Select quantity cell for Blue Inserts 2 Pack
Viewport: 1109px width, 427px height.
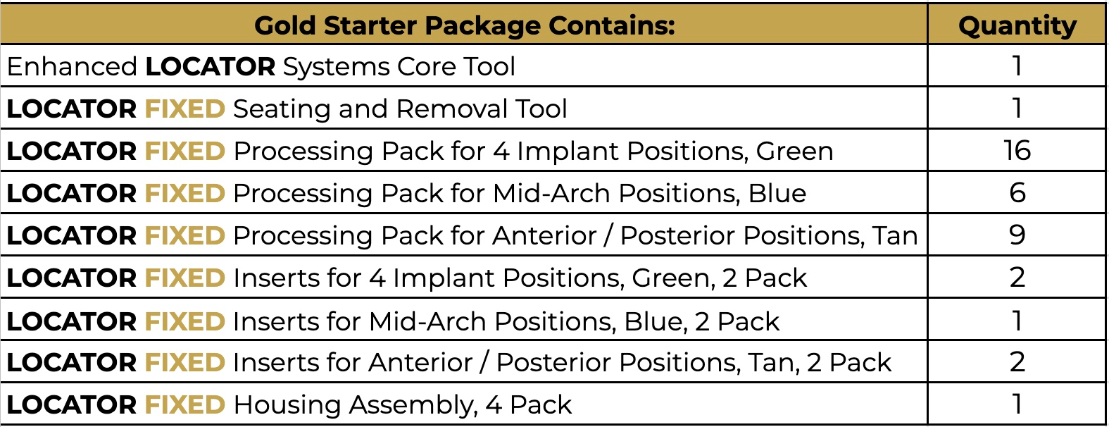pyautogui.click(x=1017, y=321)
